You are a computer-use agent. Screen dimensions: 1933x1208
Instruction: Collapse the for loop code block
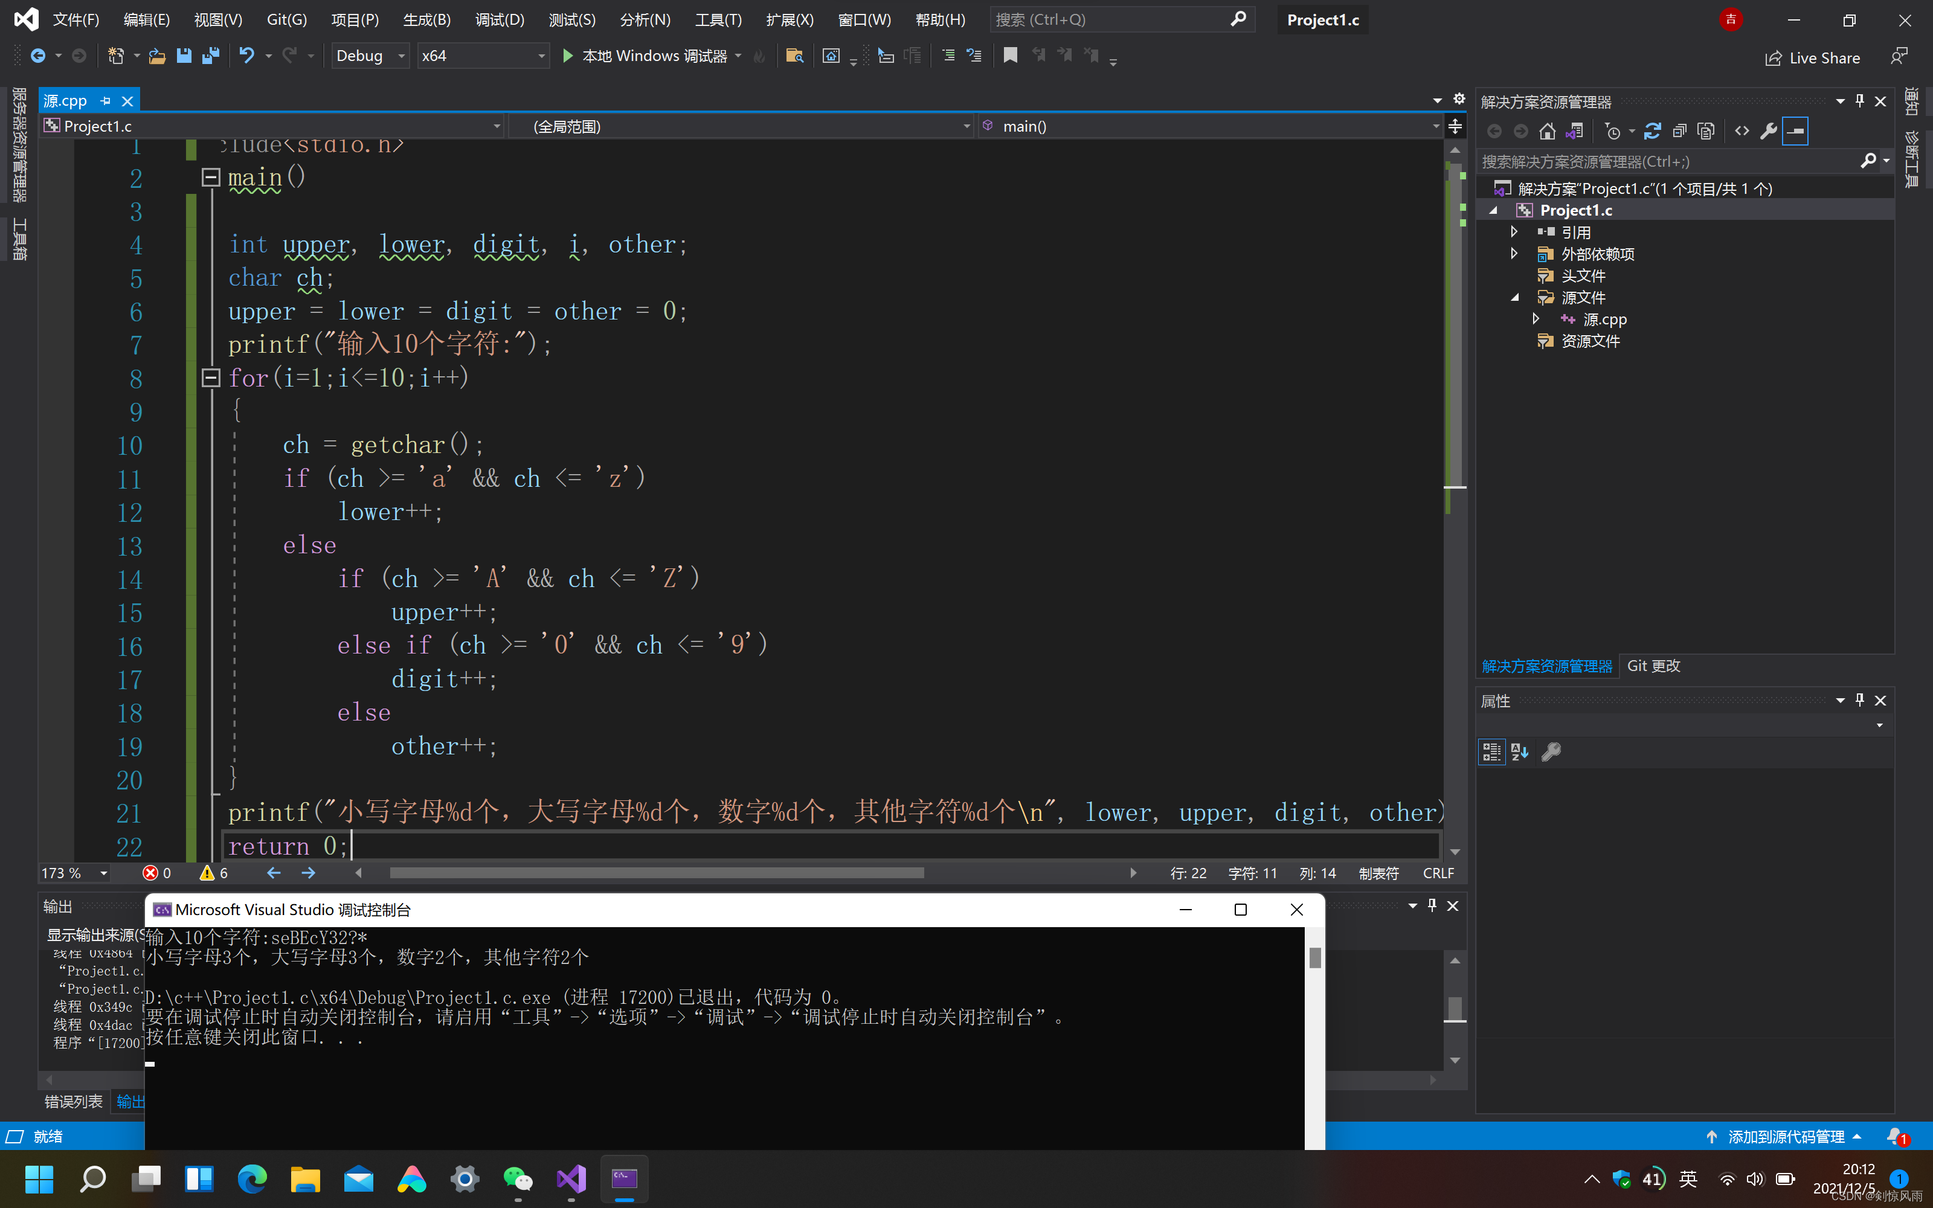pyautogui.click(x=211, y=378)
